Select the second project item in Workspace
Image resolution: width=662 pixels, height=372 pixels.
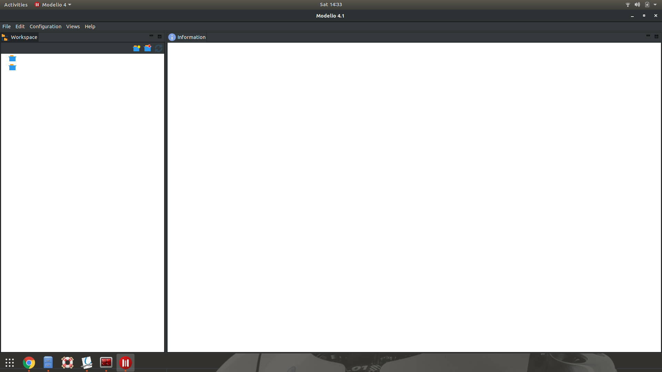tap(12, 68)
